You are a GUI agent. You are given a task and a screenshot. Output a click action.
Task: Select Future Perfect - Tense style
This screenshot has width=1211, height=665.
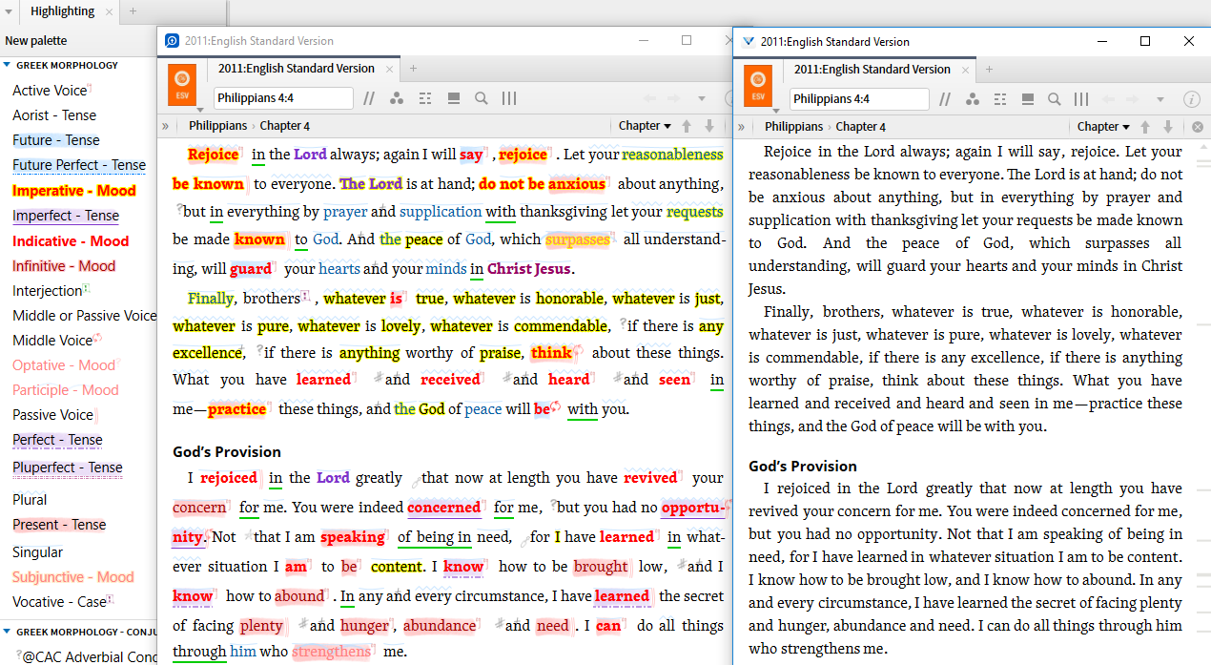click(x=79, y=165)
